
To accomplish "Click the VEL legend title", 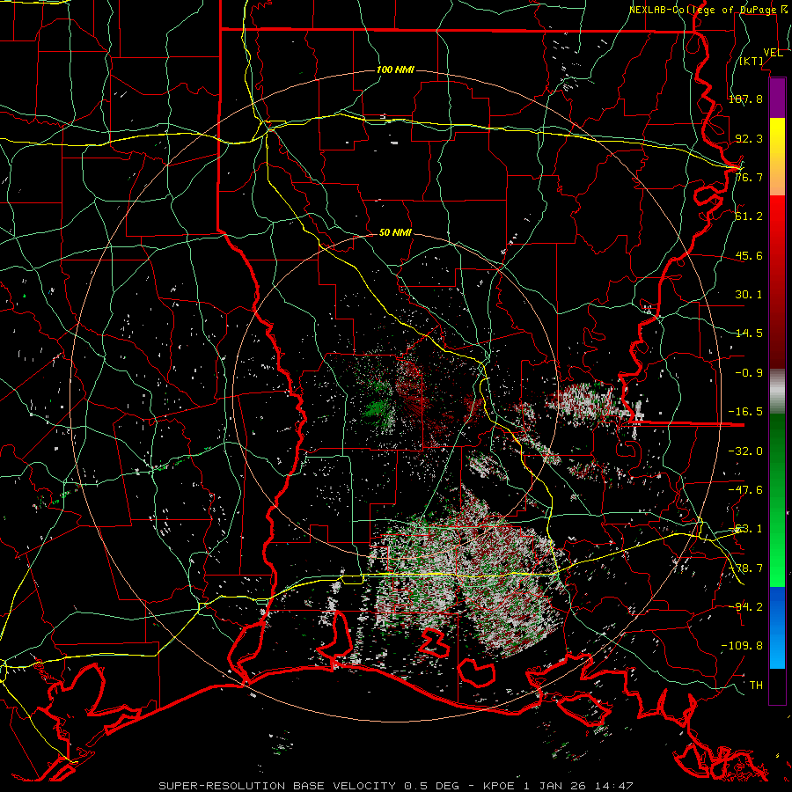I will click(773, 53).
